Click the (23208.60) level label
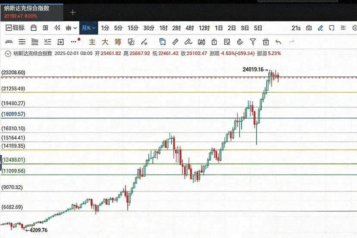The width and height of the screenshot is (357, 238). pyautogui.click(x=13, y=72)
